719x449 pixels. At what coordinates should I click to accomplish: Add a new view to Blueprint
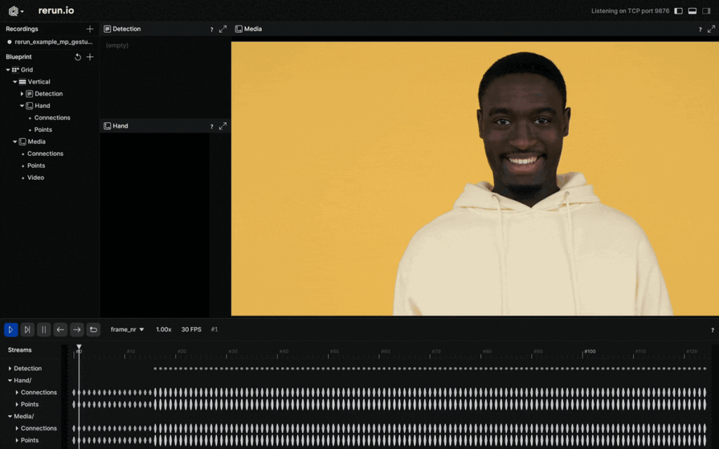(89, 57)
